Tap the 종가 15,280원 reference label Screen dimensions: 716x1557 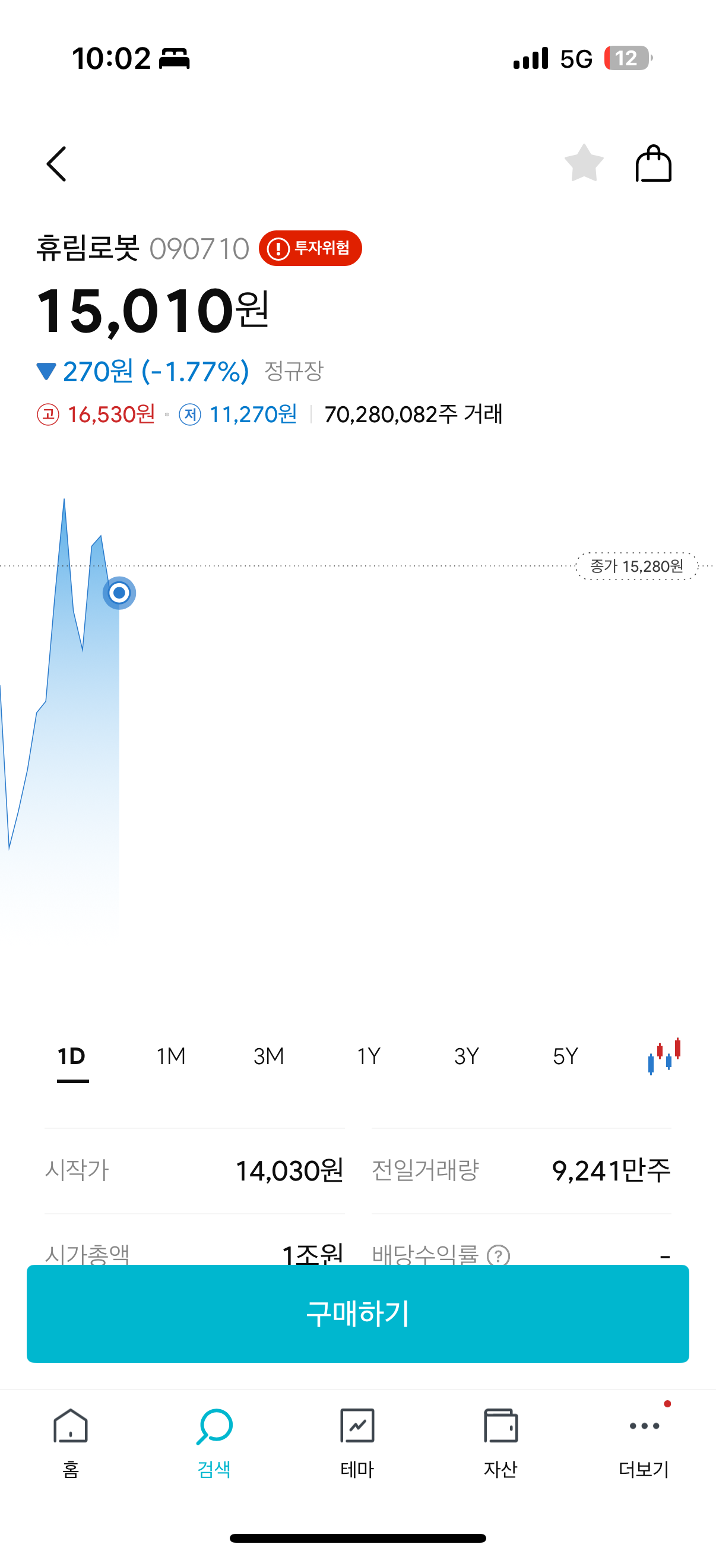pyautogui.click(x=636, y=567)
